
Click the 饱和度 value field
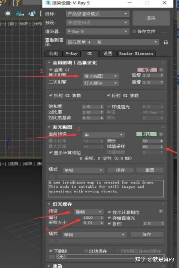click(91, 107)
